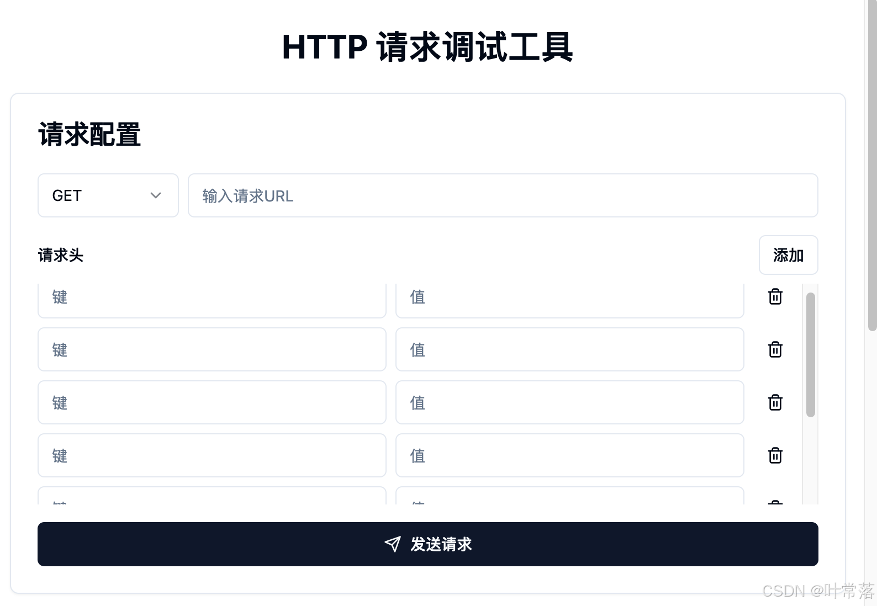
Task: Click the 键 input of the third header row
Action: pyautogui.click(x=212, y=402)
